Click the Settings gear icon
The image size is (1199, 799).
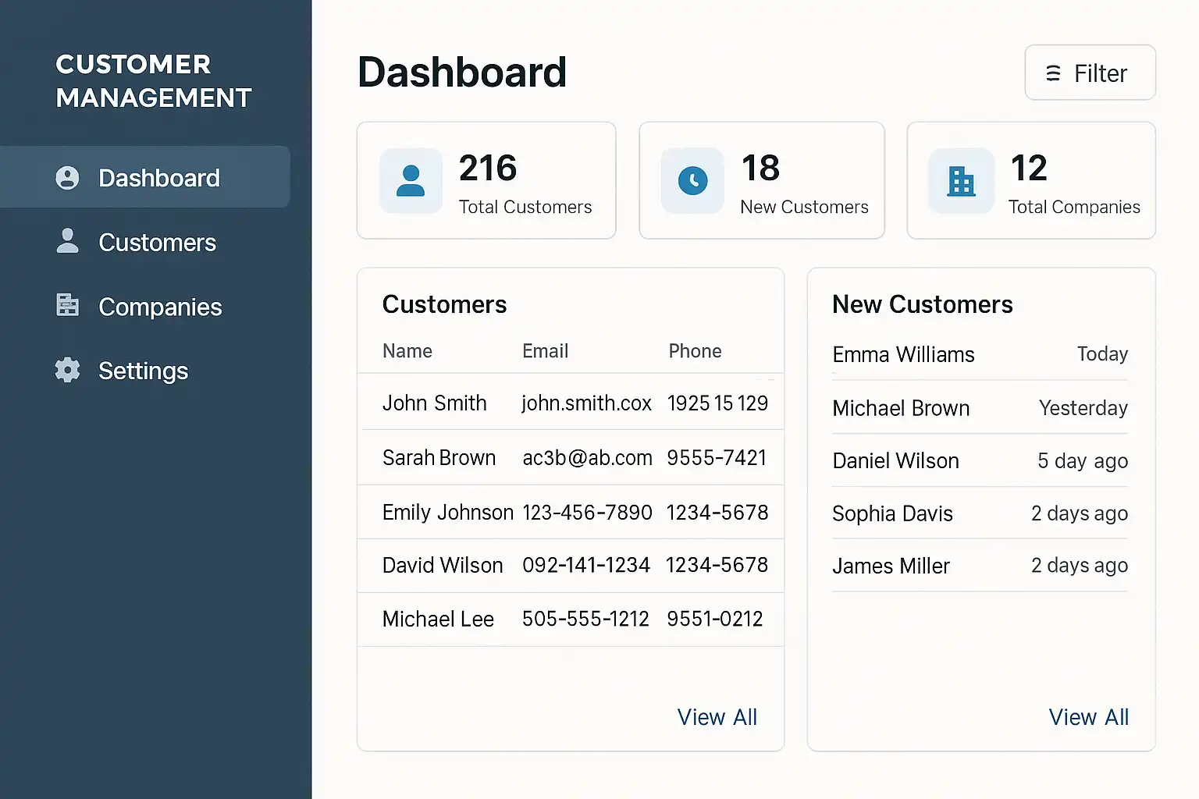[x=68, y=370]
